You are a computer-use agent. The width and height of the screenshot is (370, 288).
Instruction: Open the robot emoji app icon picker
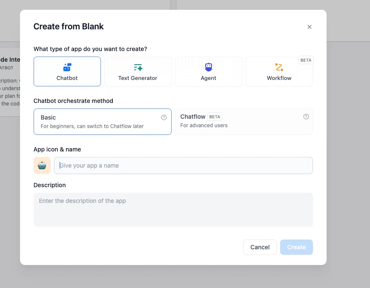tap(42, 165)
